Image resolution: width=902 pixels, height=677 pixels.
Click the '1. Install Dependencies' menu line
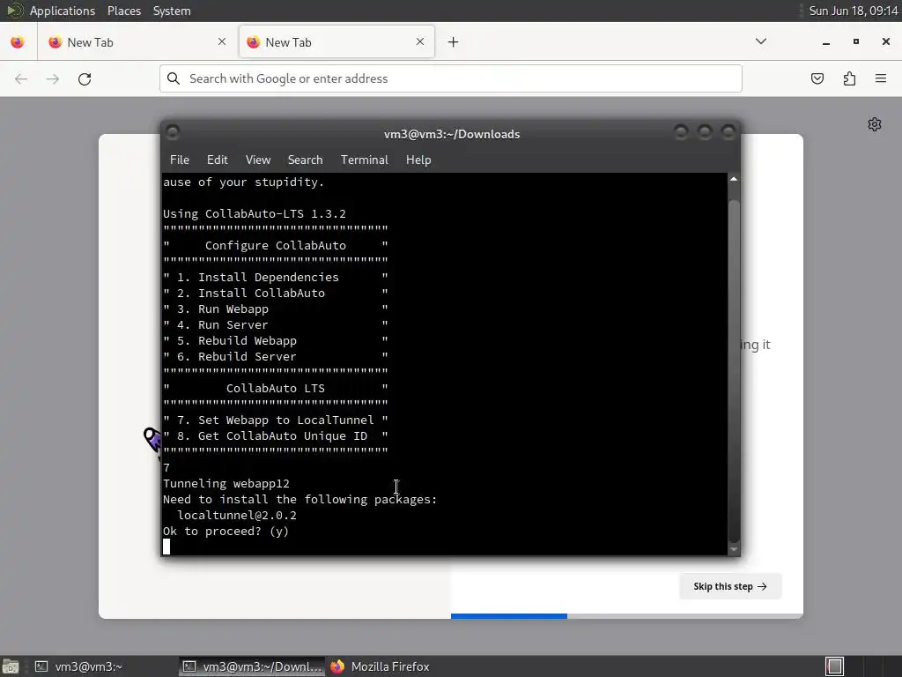tap(276, 278)
